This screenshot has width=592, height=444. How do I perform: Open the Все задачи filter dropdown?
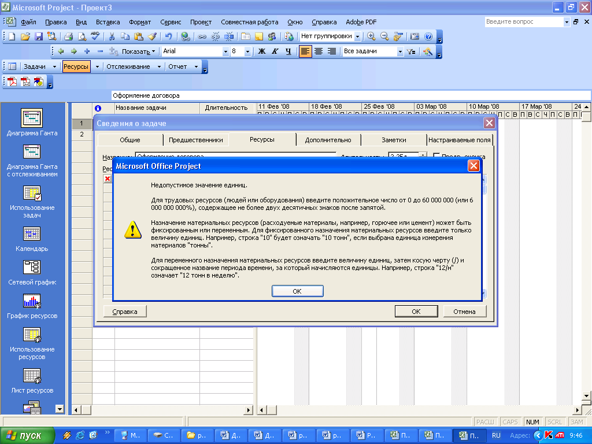(400, 51)
